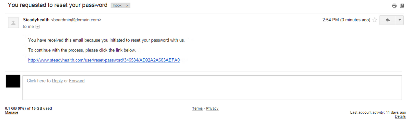
Task: Click the Inbox label tag
Action: (x=117, y=6)
